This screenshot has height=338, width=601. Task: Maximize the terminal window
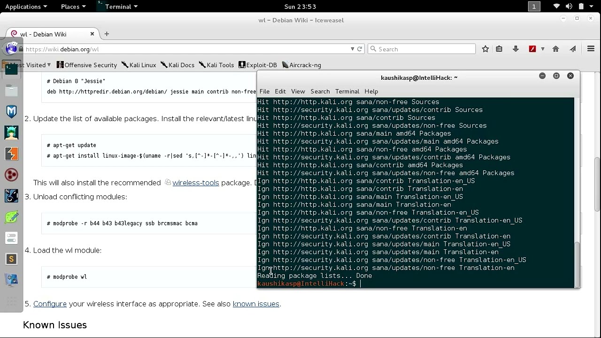556,76
